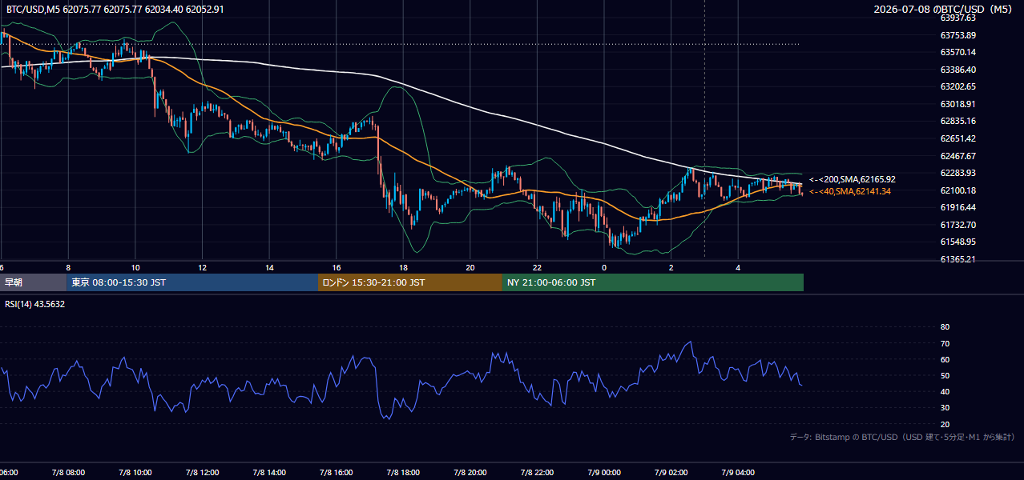Click the Bitstamp data source note
This screenshot has height=480, width=1024.
pos(902,437)
